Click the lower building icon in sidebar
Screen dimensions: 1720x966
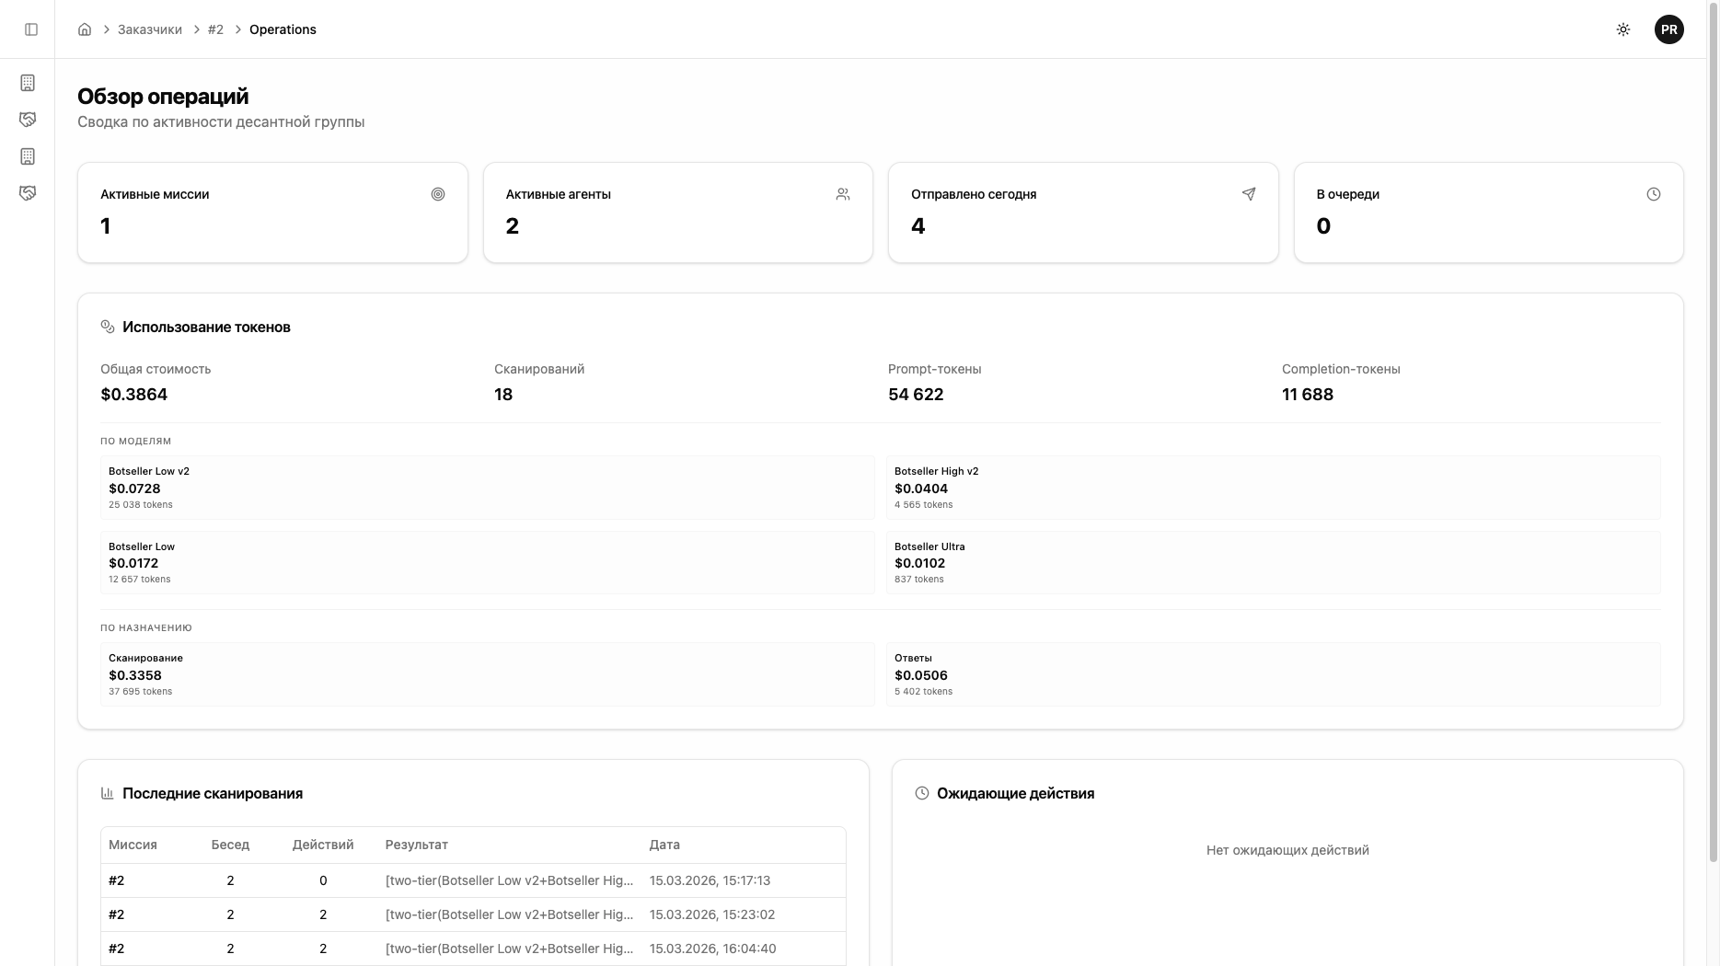[28, 156]
